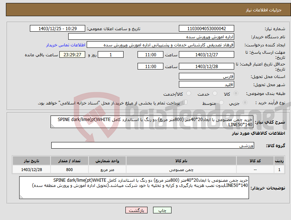Click the general description text area

(152, 122)
